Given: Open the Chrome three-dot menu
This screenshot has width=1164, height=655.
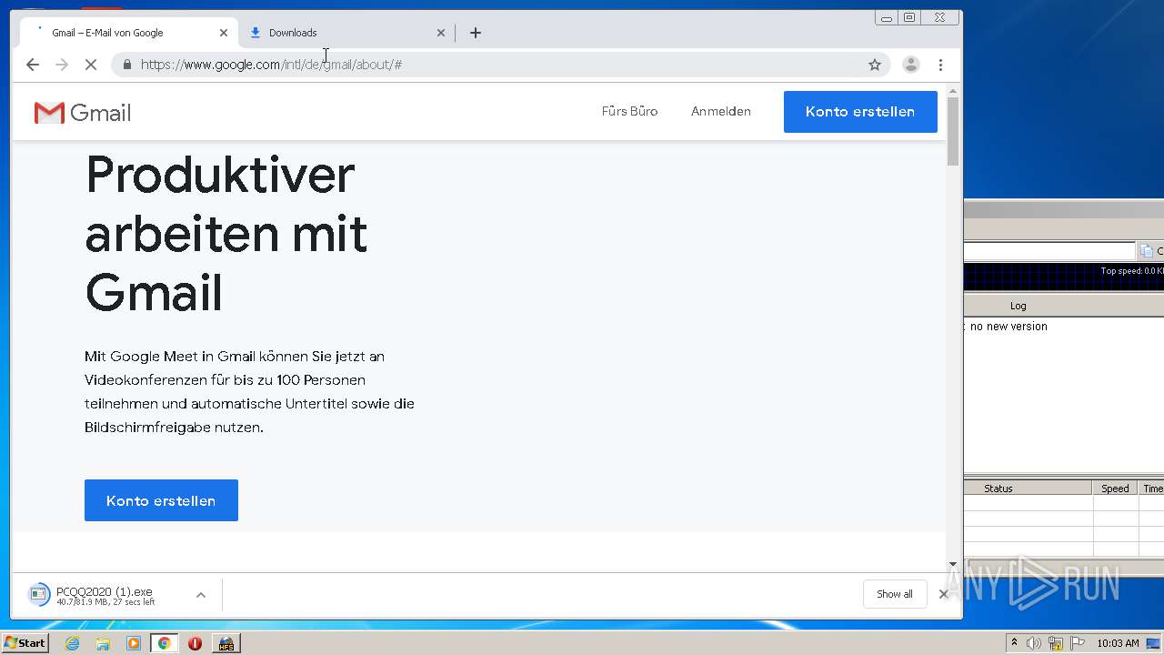Looking at the screenshot, I should 940,65.
